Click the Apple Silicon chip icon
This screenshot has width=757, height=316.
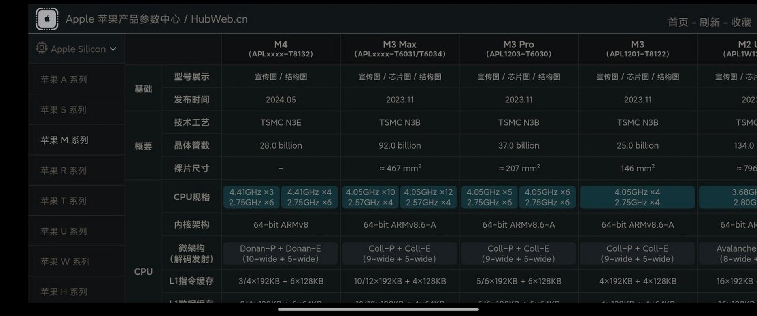click(x=42, y=48)
